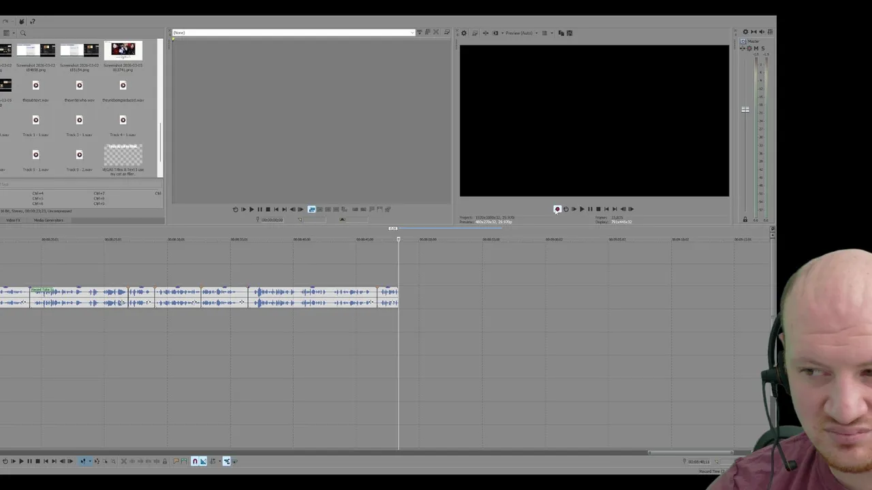Search Project Media with magnifier icon
Screen dimensions: 872x490
point(22,33)
